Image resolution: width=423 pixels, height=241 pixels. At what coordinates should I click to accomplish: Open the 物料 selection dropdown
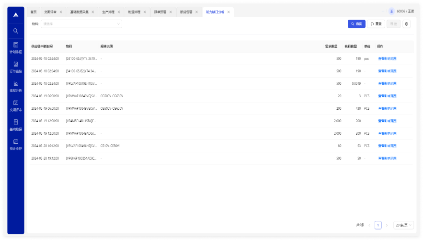point(81,24)
